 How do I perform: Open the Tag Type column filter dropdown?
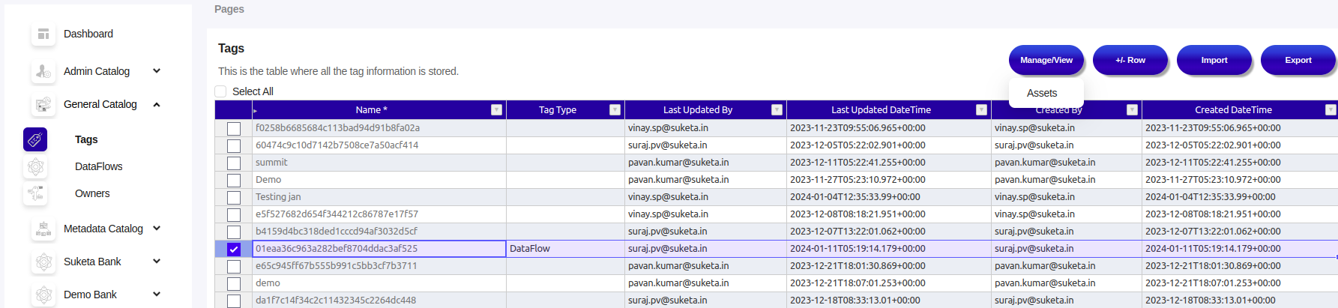(x=615, y=110)
